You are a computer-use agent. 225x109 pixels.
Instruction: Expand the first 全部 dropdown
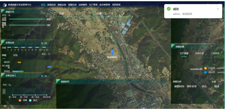coord(75,13)
